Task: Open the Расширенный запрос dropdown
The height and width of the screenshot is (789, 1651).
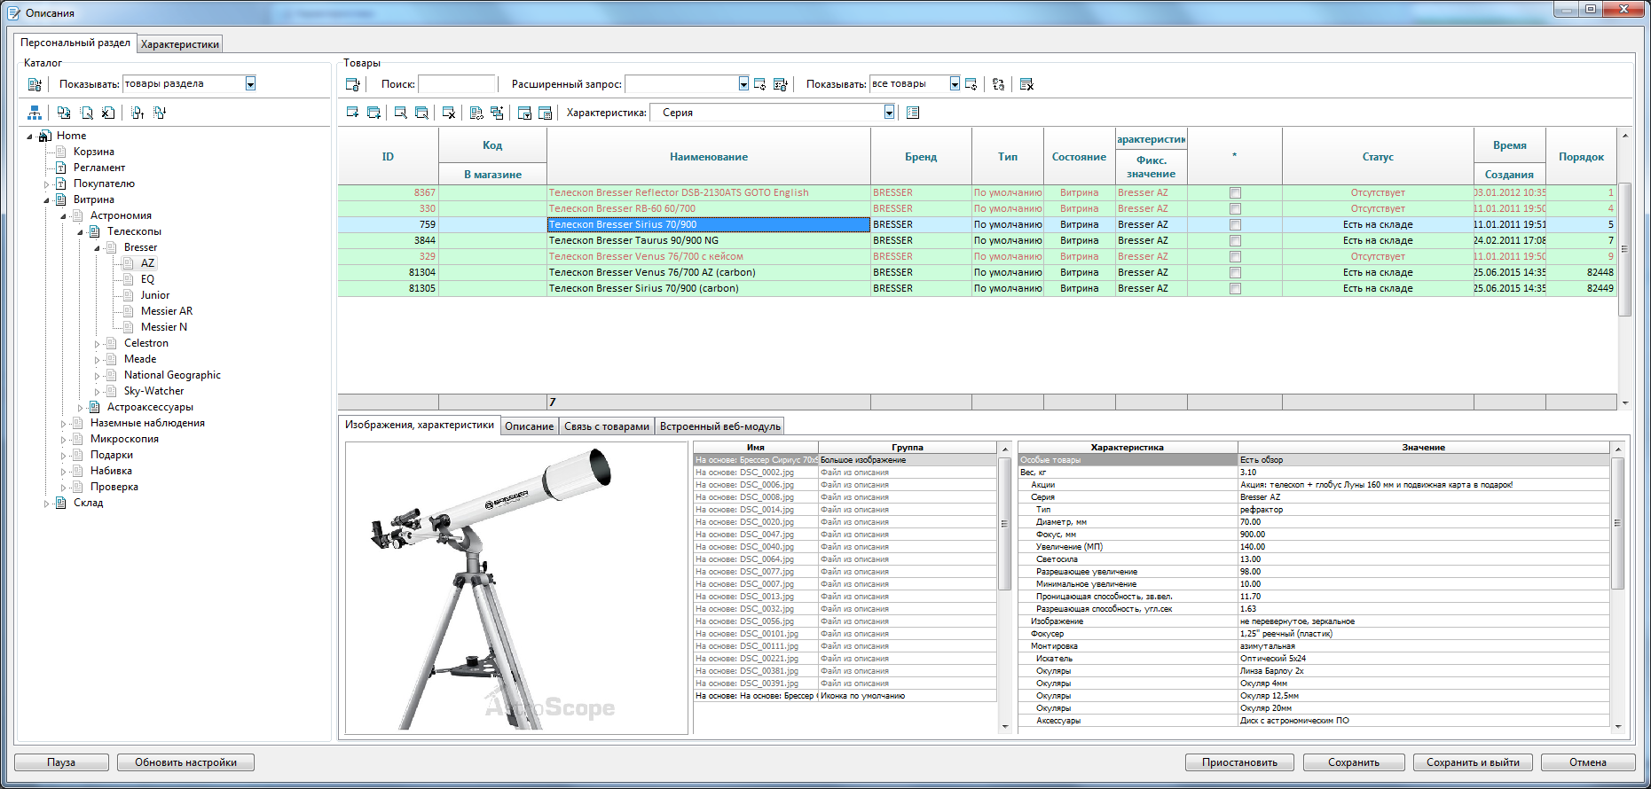Action: point(743,83)
